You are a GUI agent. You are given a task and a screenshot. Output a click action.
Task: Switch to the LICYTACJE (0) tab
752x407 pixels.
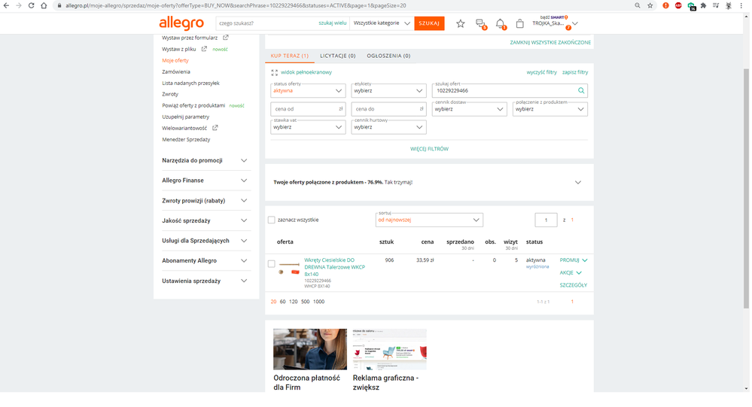[x=338, y=56]
